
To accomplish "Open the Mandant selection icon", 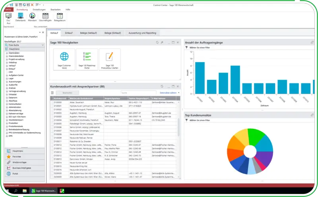I will 33,16.
